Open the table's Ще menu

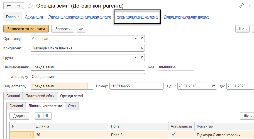click(247, 116)
